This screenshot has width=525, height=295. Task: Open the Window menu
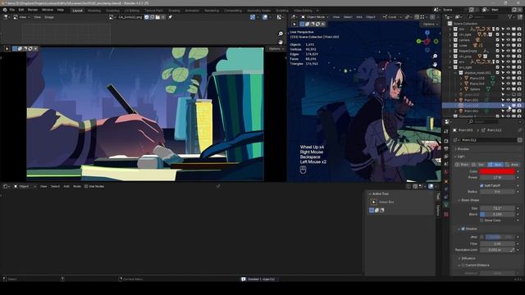point(48,10)
